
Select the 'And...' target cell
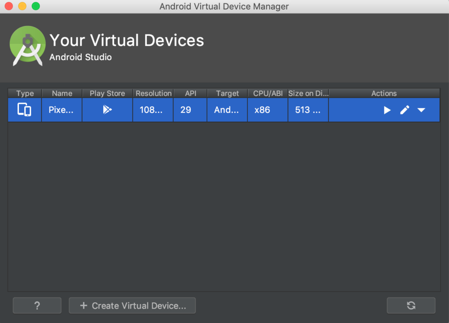point(227,110)
